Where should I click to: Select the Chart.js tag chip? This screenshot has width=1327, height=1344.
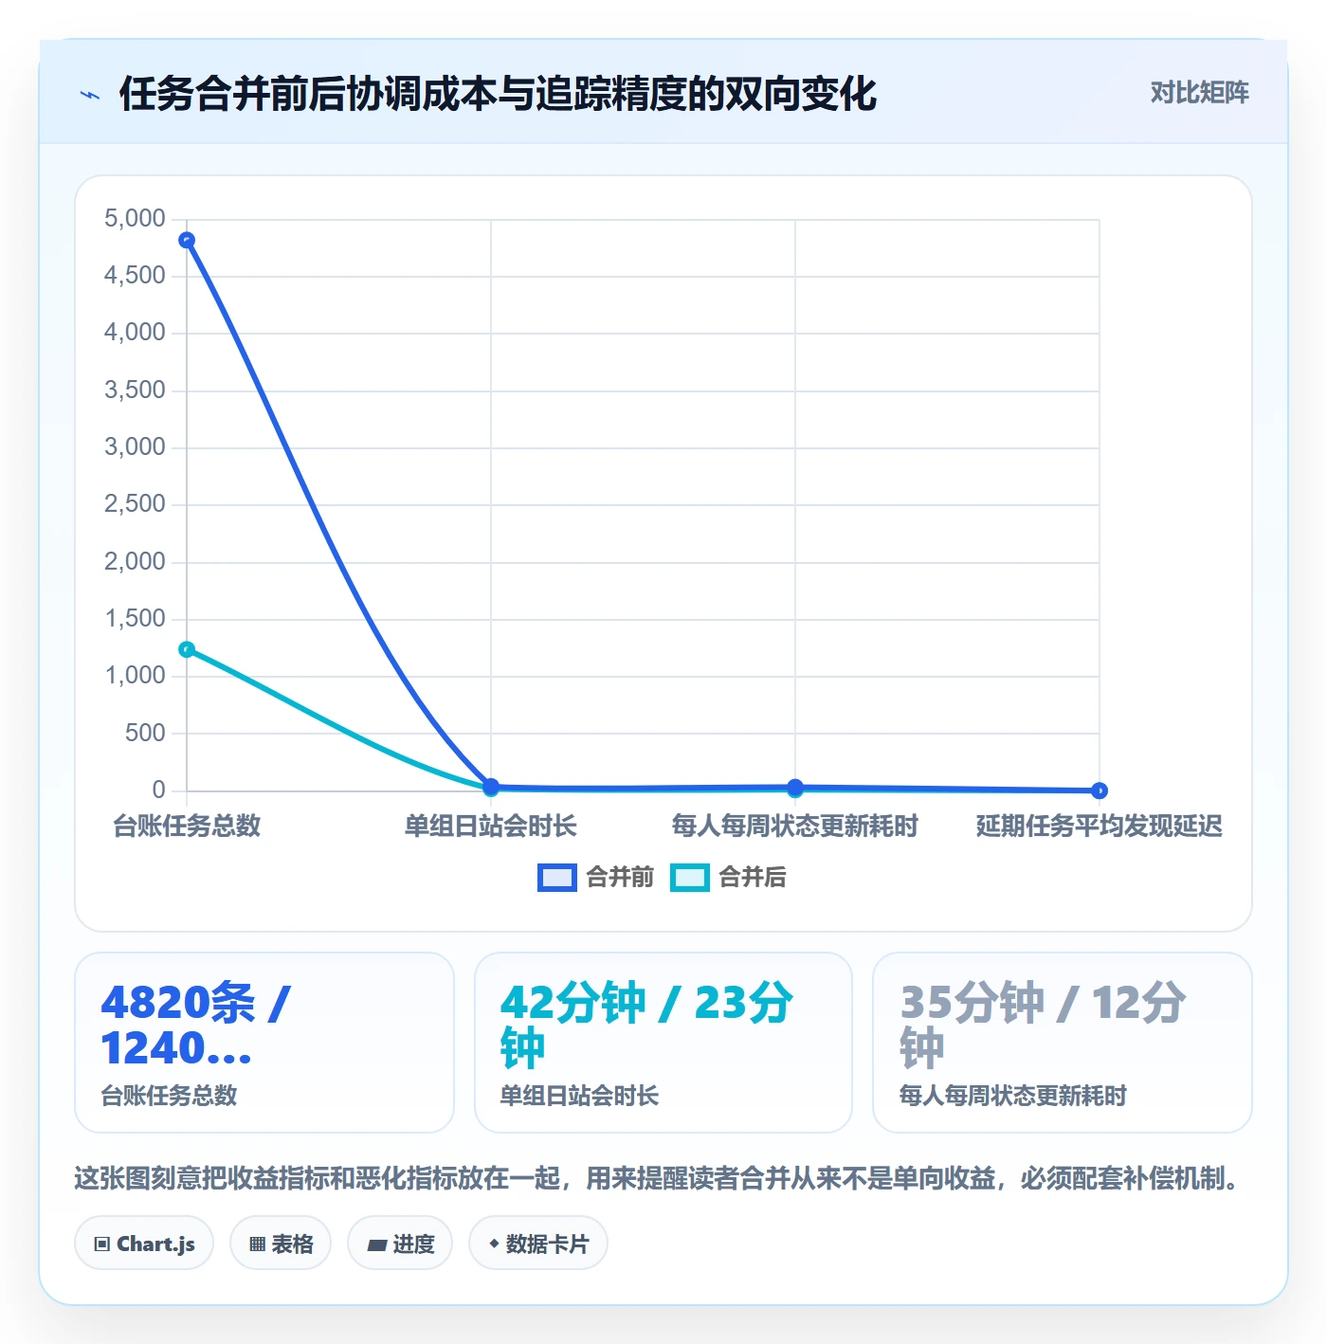(144, 1244)
